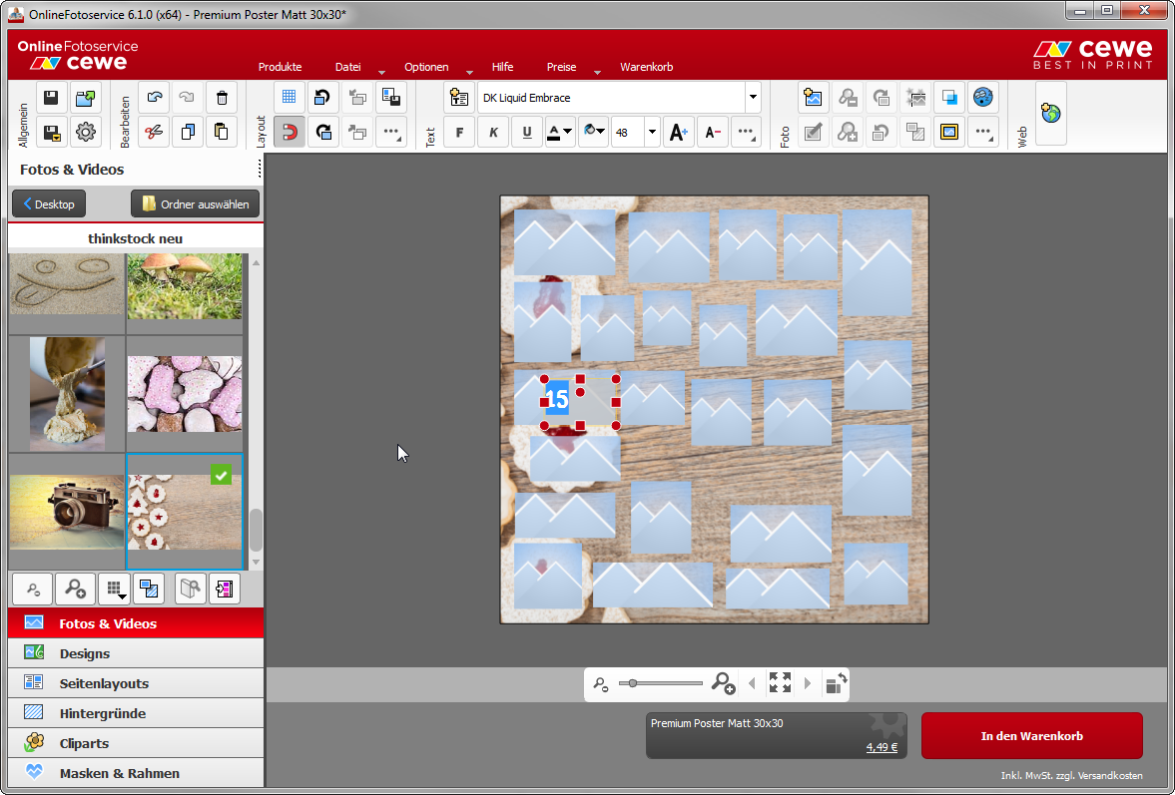Open the Produkte menu
The image size is (1175, 795).
point(280,67)
